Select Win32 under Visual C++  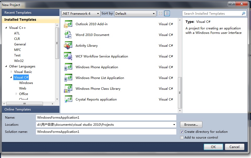[19, 61]
